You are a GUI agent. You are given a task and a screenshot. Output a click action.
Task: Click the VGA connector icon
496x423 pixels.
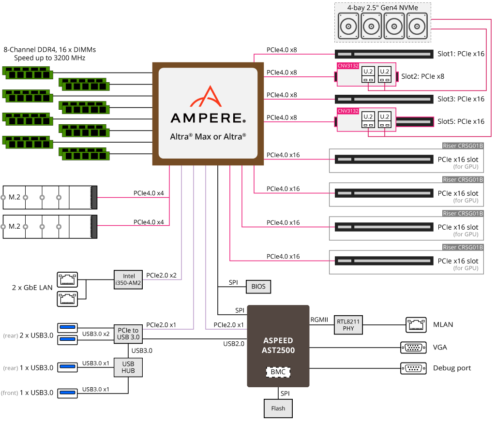[x=413, y=348]
